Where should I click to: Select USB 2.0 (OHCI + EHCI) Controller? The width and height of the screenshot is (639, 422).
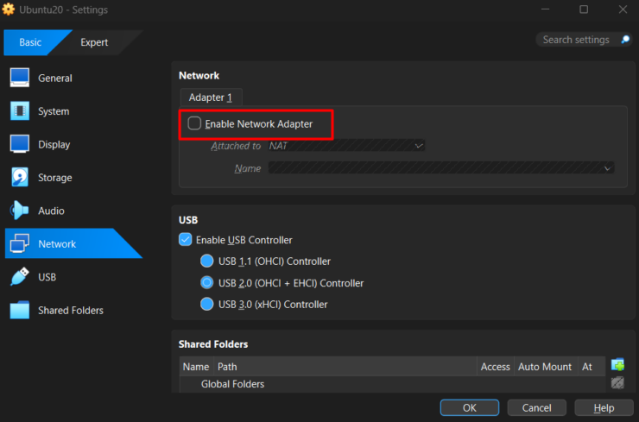pyautogui.click(x=206, y=282)
